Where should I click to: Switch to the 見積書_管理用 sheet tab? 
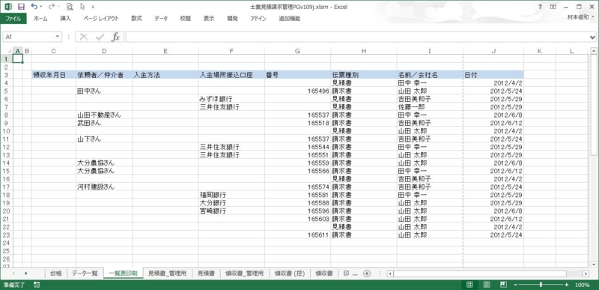click(x=167, y=274)
